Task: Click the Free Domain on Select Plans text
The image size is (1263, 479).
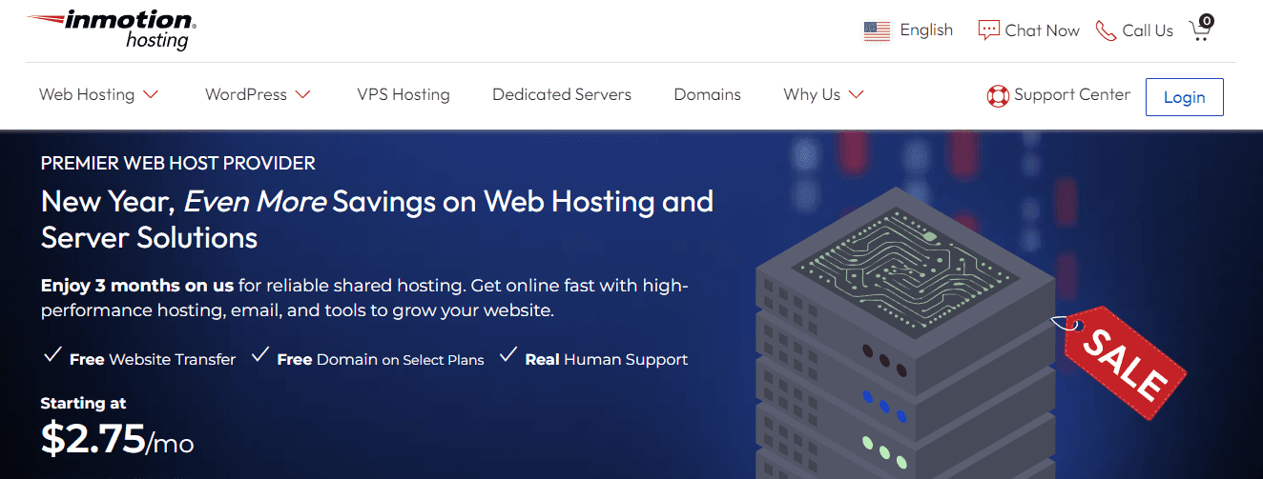Action: pyautogui.click(x=381, y=359)
